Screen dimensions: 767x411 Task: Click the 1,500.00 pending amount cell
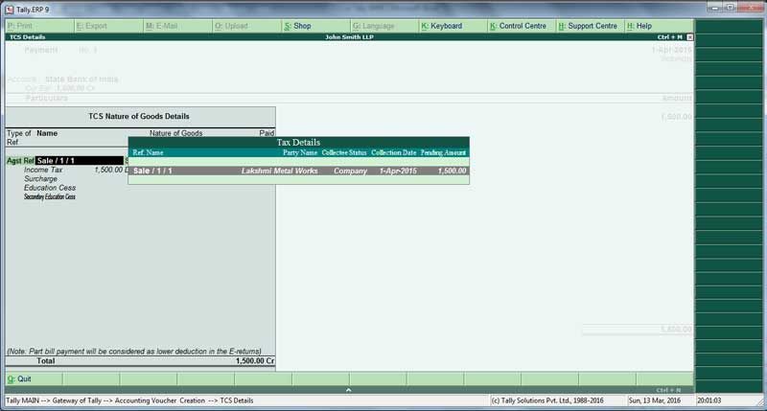[x=452, y=171]
